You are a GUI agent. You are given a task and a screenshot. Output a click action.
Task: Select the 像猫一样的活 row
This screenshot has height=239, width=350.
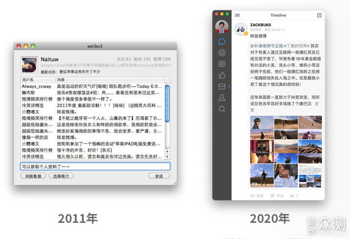[93, 137]
